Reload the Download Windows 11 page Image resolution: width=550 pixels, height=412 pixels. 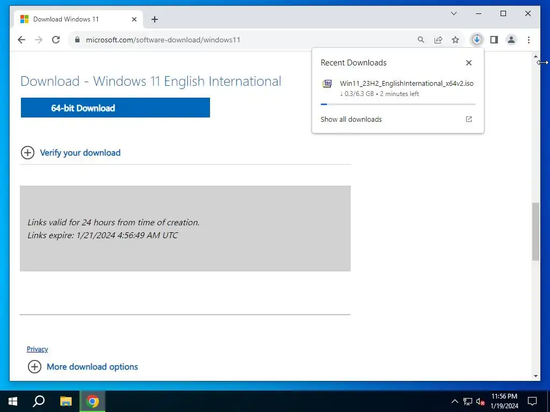pyautogui.click(x=56, y=40)
